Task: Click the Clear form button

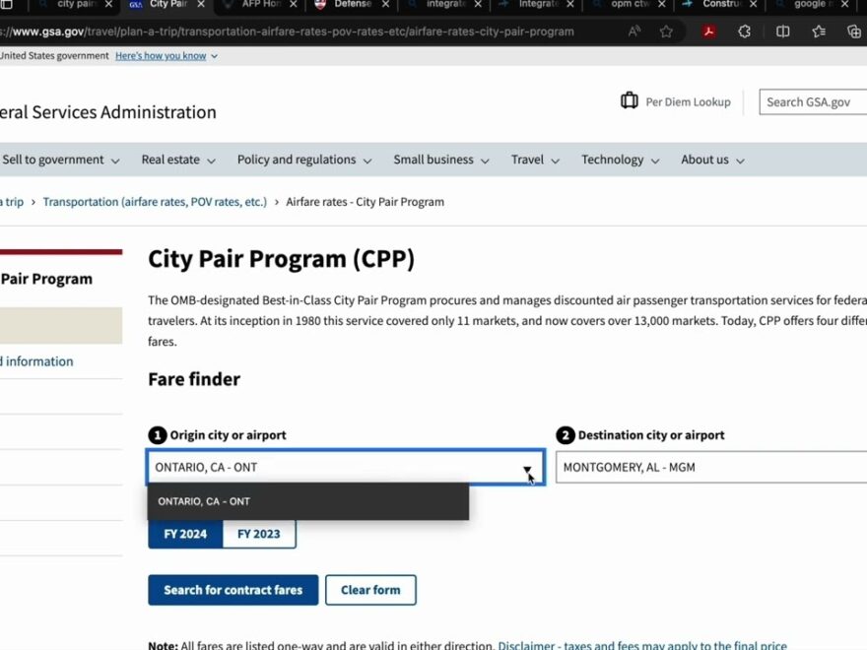Action: pos(370,589)
